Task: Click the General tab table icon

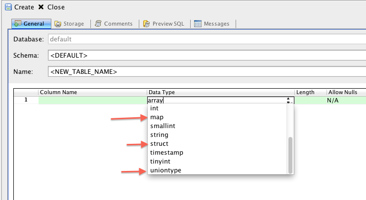Action: (x=17, y=24)
